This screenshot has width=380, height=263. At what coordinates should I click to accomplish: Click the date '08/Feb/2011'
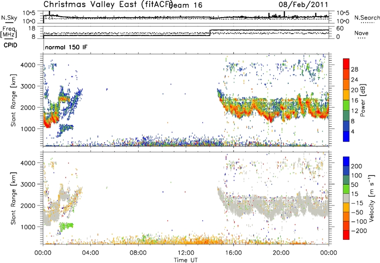click(x=303, y=4)
